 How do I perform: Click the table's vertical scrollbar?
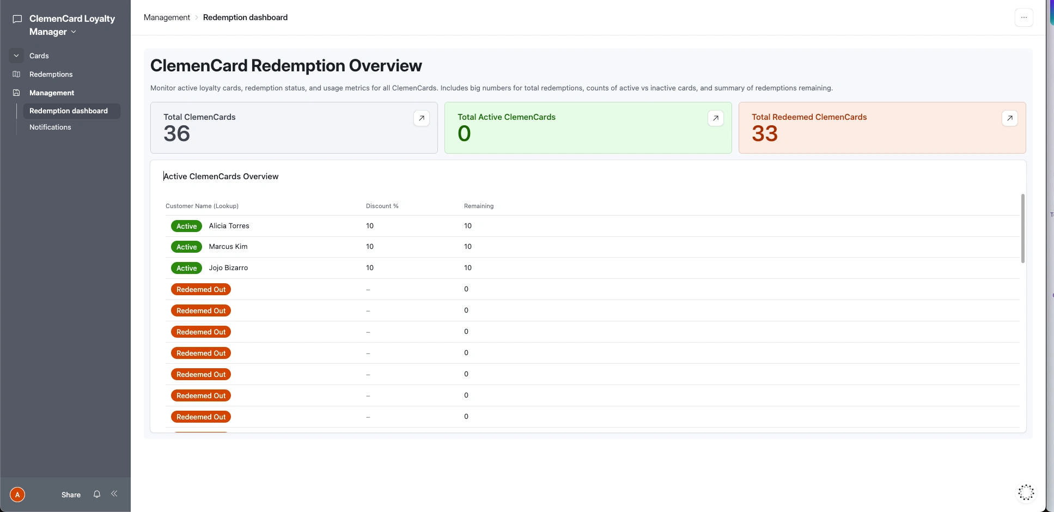[x=1022, y=228]
